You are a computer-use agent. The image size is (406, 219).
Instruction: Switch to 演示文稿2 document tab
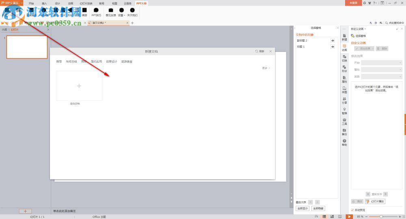tap(108, 23)
